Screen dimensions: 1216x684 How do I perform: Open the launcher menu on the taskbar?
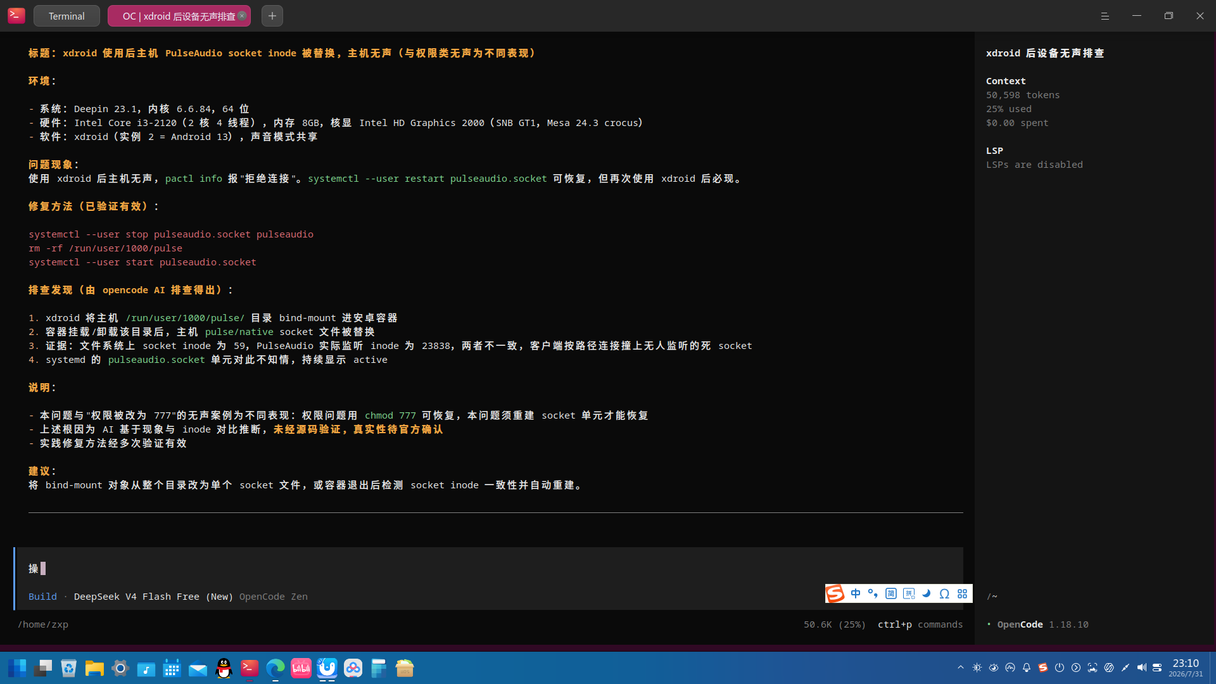[17, 668]
